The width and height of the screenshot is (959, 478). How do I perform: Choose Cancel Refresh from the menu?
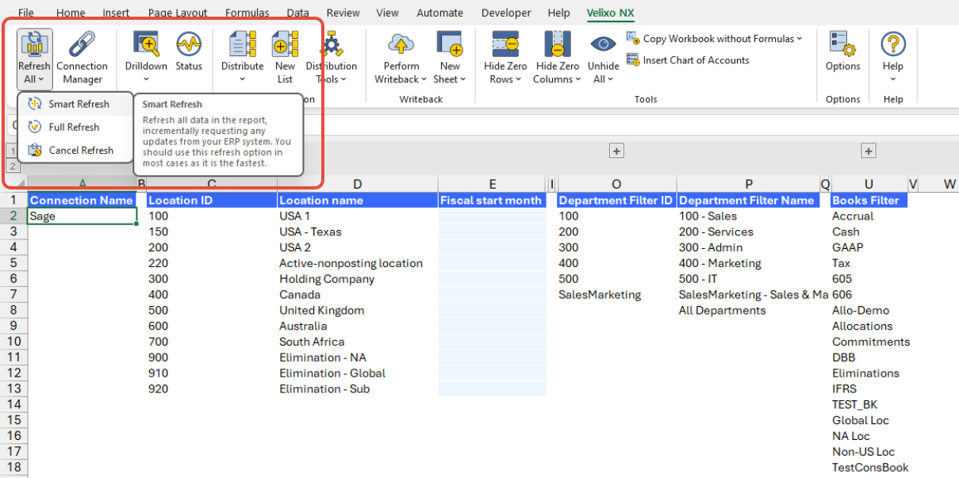point(75,150)
